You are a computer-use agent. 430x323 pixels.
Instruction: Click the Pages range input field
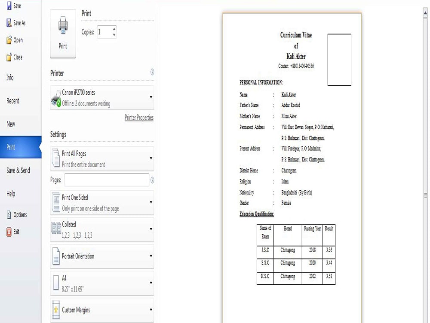(x=107, y=180)
